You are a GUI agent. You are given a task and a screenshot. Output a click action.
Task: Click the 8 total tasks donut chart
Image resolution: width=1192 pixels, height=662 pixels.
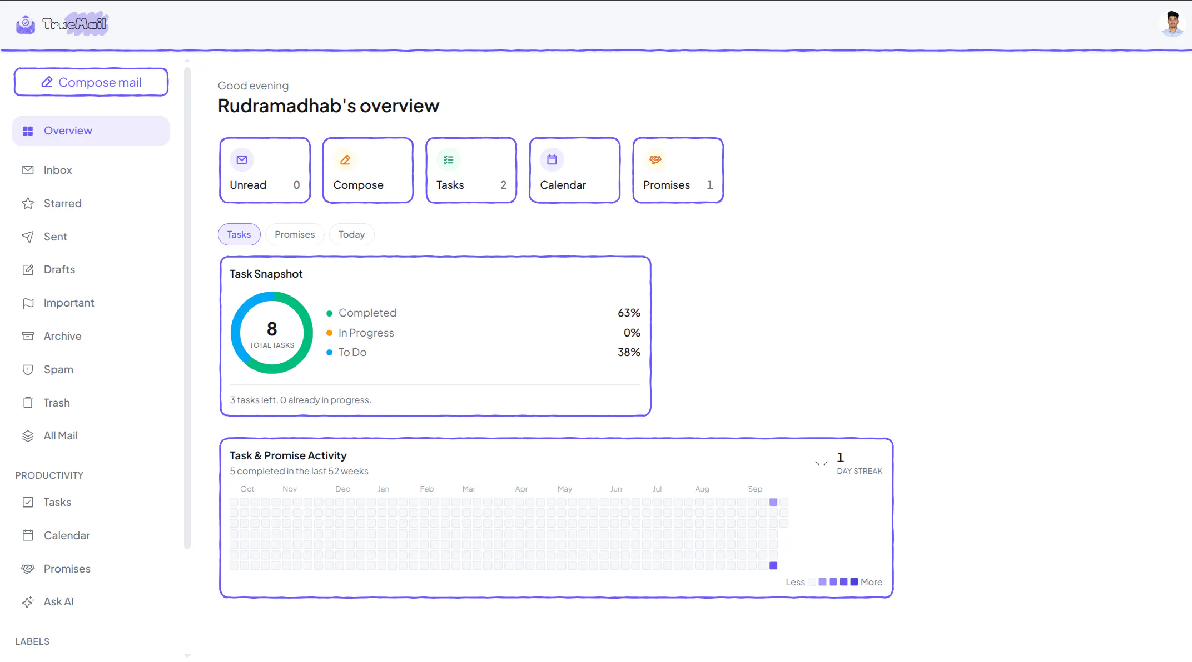tap(272, 333)
